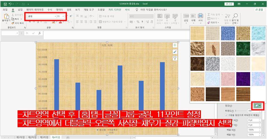
Task: Expand the Clipboard group dialog launcher
Action: [25, 27]
